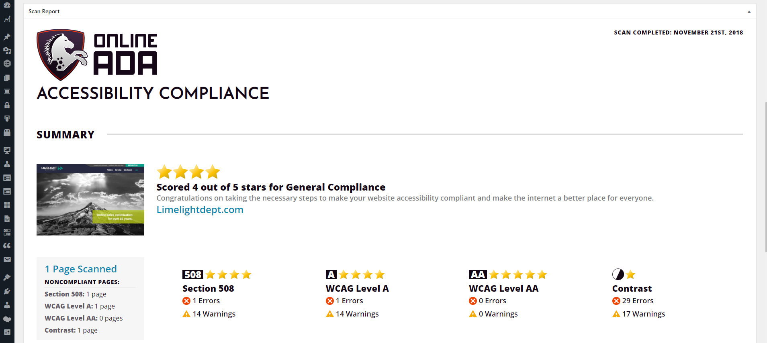Open Posts via the pushpin icon
The height and width of the screenshot is (343, 767).
[7, 37]
